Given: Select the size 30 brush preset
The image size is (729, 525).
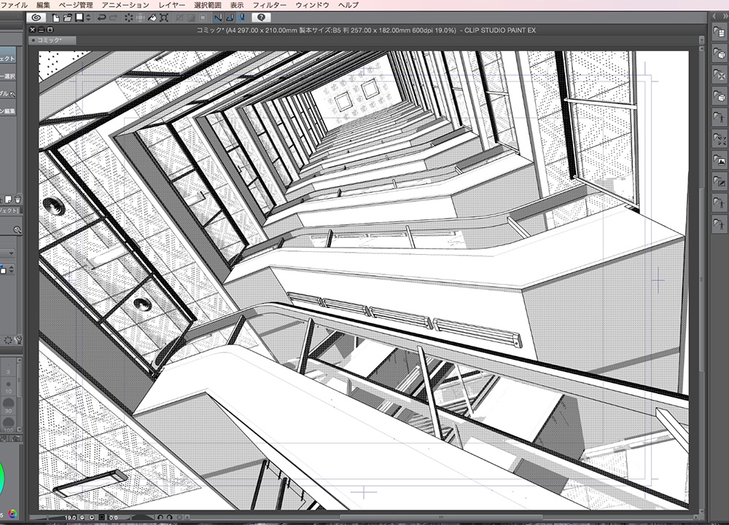Looking at the screenshot, I should (x=8, y=405).
